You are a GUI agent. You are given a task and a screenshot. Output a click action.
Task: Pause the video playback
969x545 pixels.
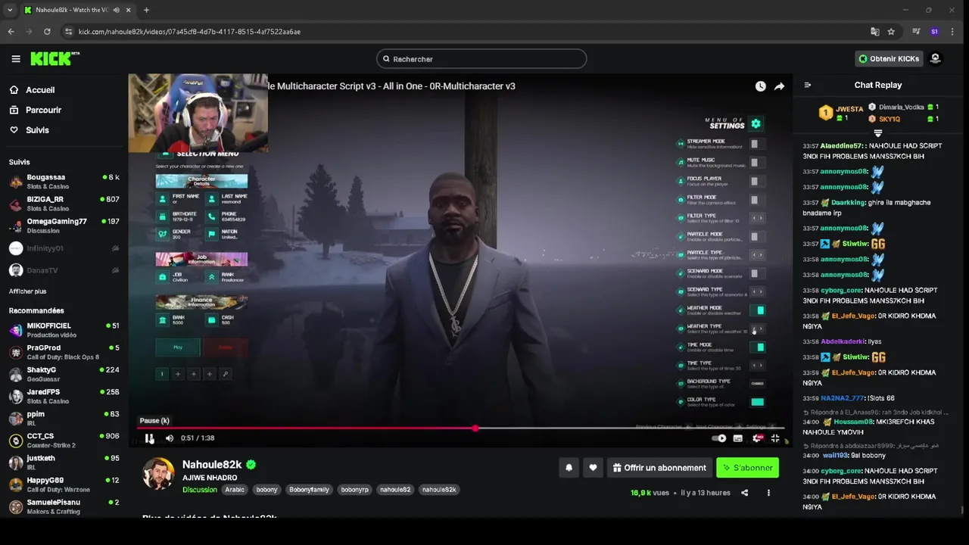tap(150, 438)
